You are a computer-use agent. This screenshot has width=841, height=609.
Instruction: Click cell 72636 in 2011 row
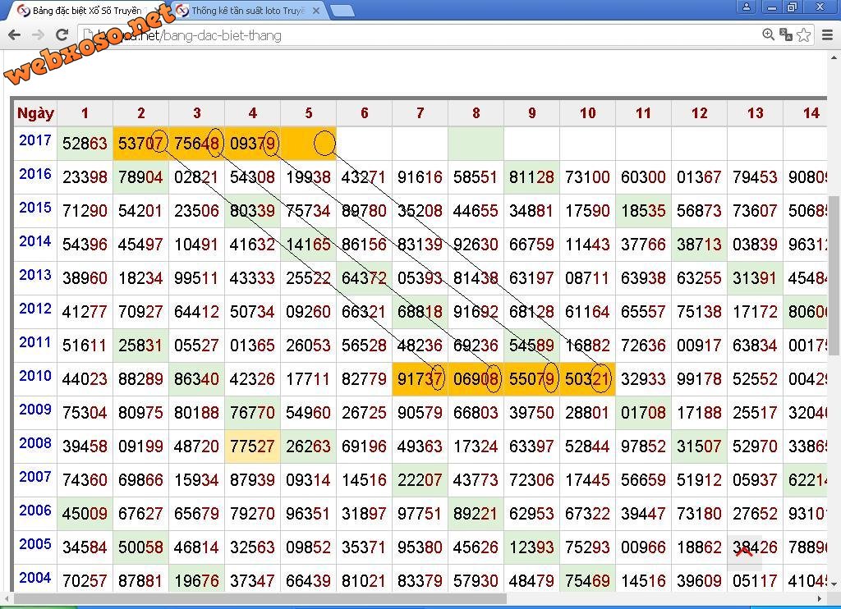tap(644, 346)
